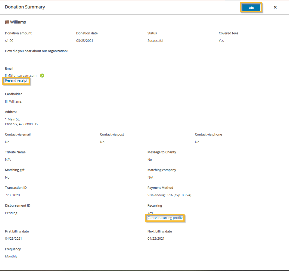Click the Cardholder label
This screenshot has height=271, width=289.
13,94
